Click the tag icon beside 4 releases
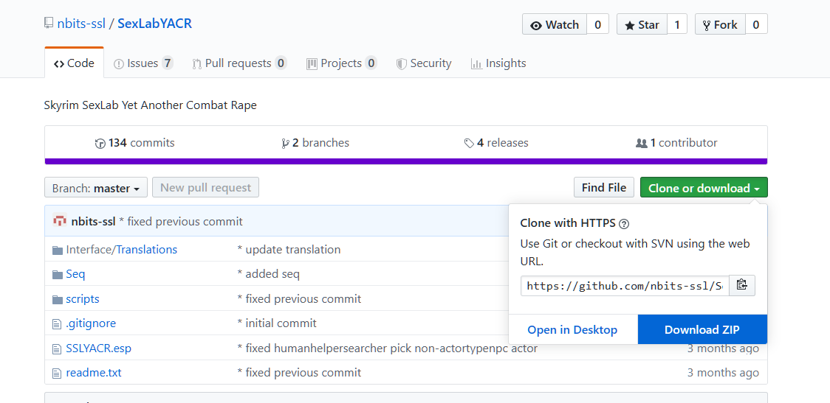Image resolution: width=830 pixels, height=403 pixels. tap(469, 143)
